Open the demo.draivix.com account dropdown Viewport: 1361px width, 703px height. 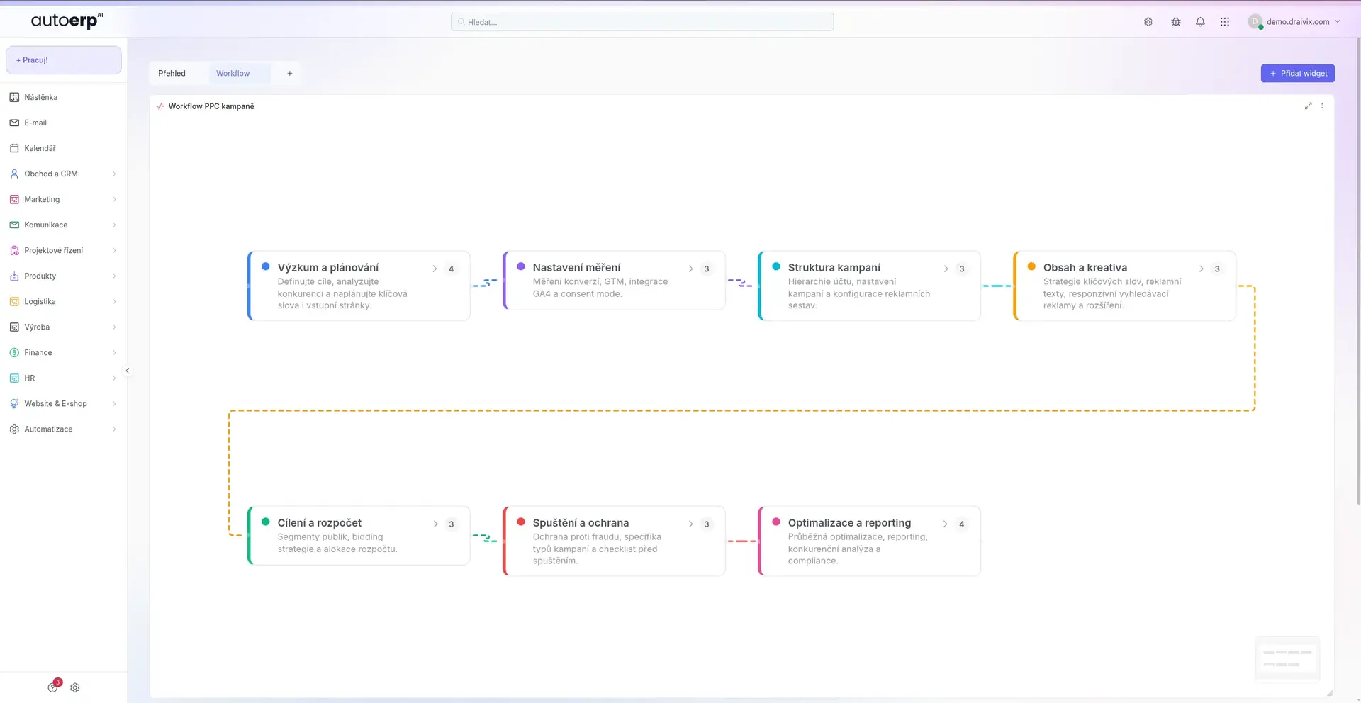pos(1294,22)
